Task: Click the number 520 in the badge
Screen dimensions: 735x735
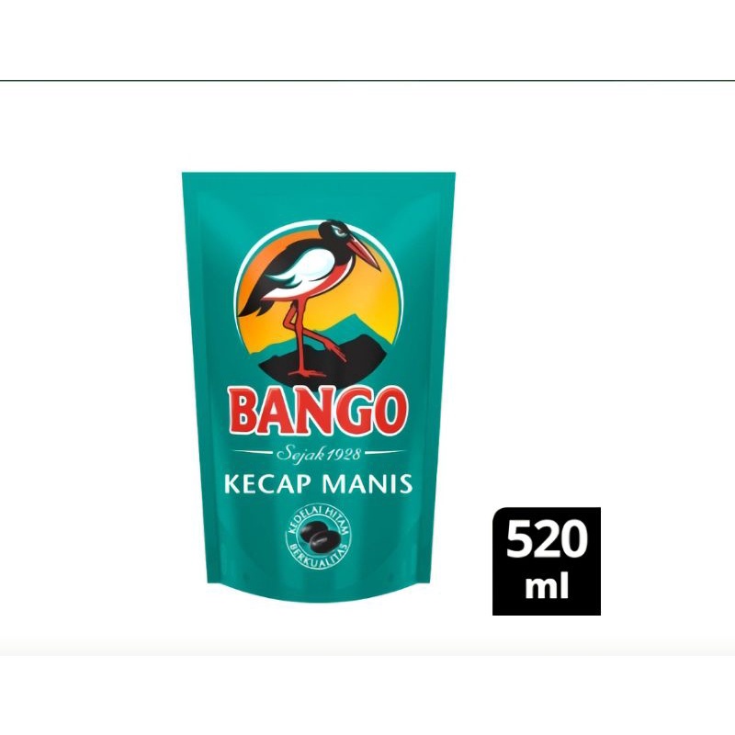Action: 547,539
